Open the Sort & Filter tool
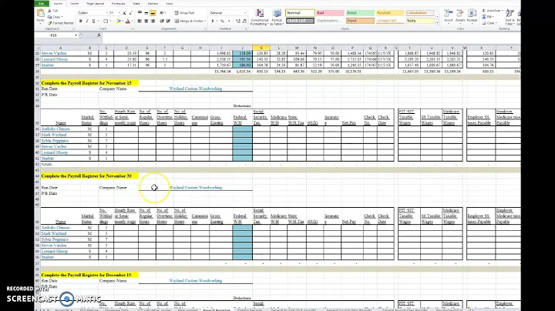 coord(510,17)
